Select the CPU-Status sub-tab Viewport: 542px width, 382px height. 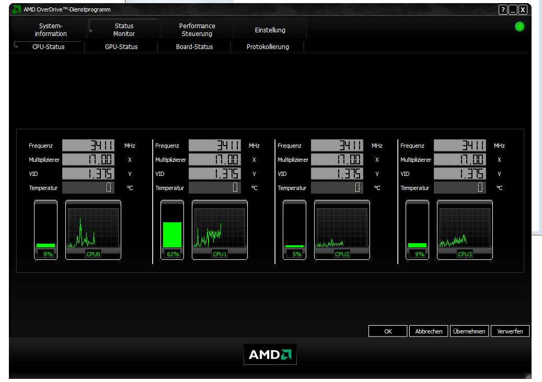[x=49, y=46]
